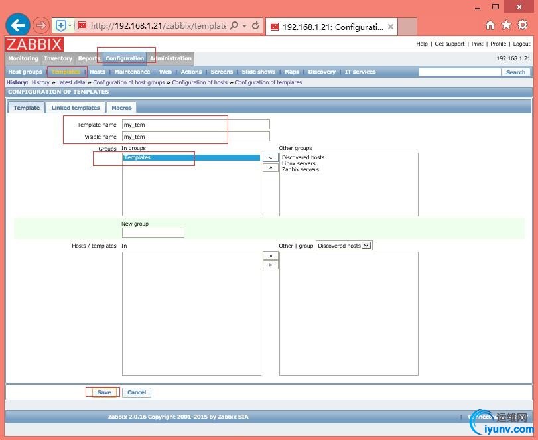The height and width of the screenshot is (440, 538).
Task: Click the browser forward arrow button
Action: coord(41,25)
